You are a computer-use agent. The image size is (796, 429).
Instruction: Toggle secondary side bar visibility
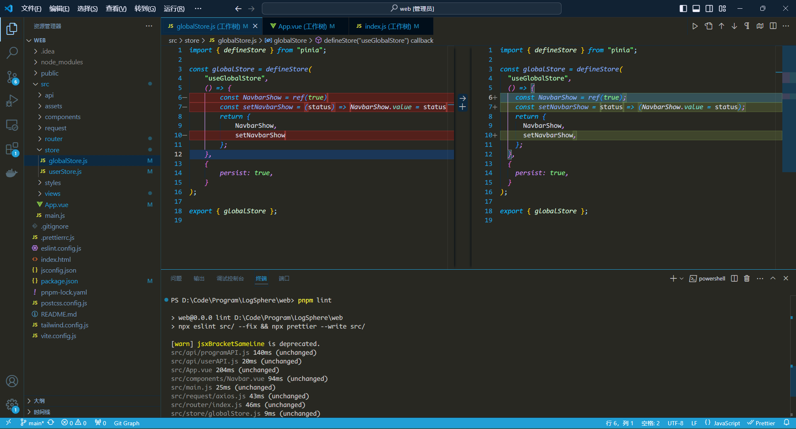[x=709, y=8]
